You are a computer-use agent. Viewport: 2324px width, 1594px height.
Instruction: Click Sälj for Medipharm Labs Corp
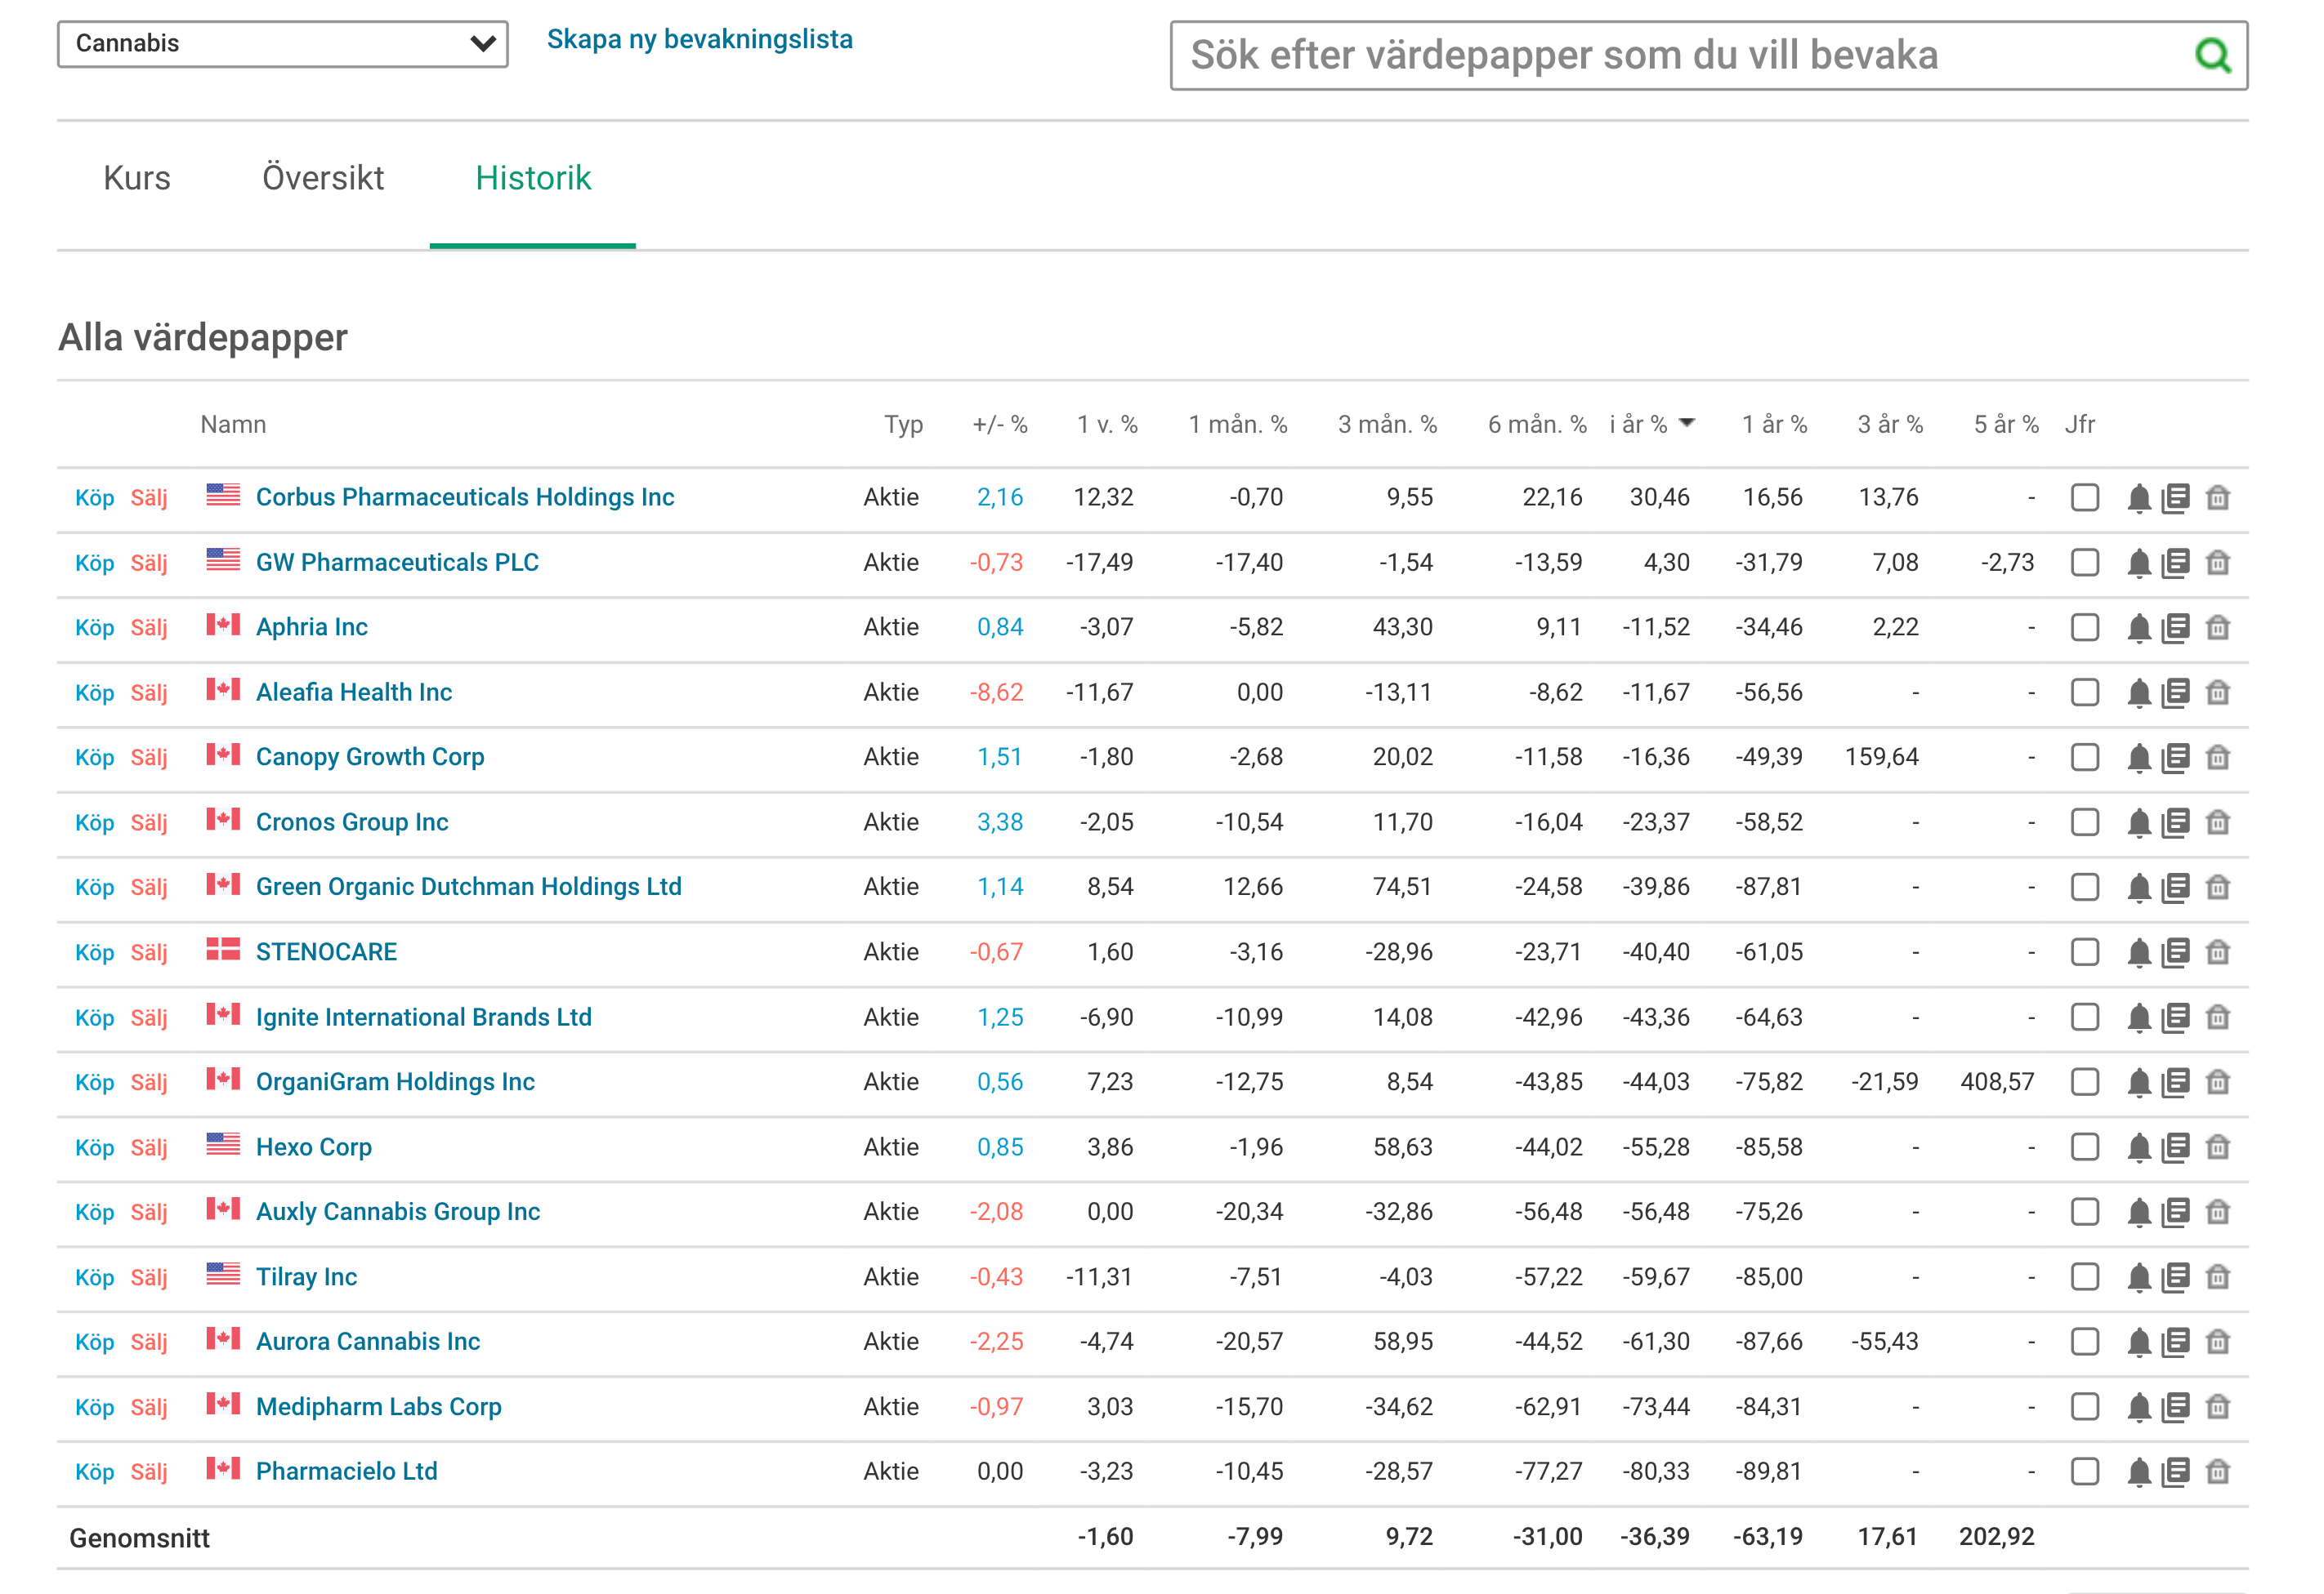click(x=149, y=1407)
